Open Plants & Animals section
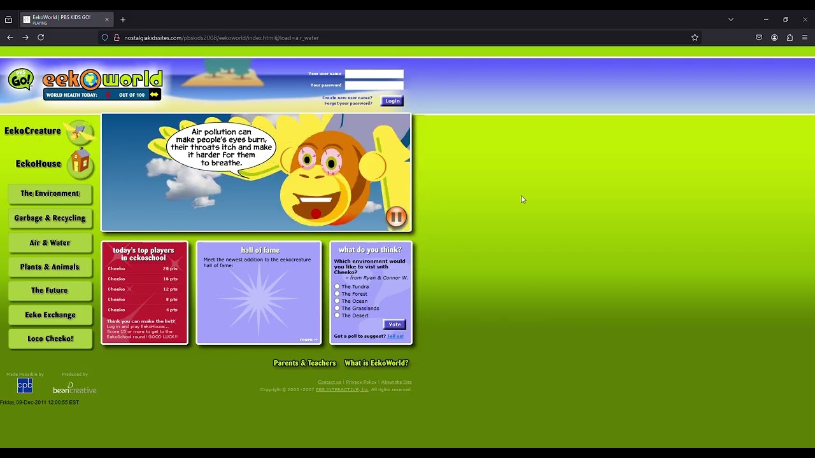 (50, 267)
